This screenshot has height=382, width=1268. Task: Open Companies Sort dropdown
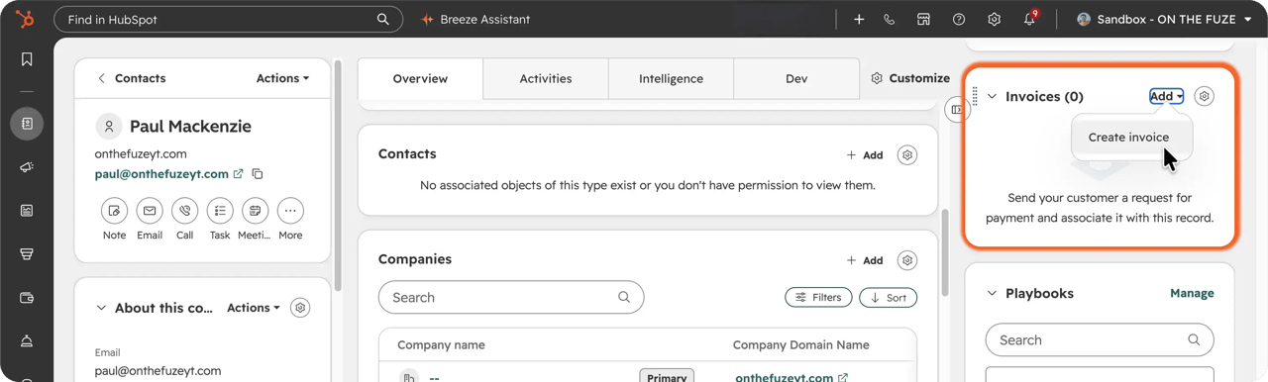pos(889,297)
